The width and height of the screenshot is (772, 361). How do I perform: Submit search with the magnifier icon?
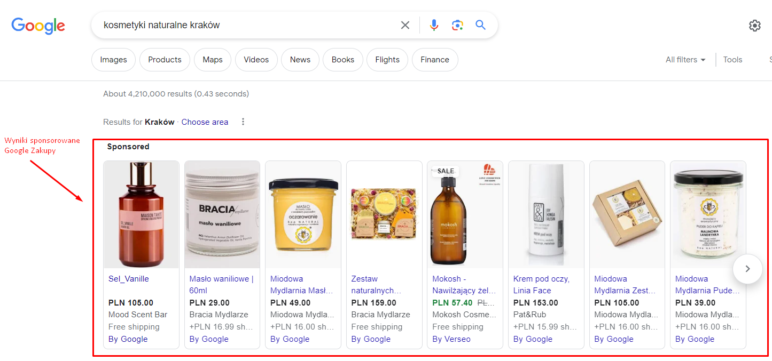(x=481, y=25)
